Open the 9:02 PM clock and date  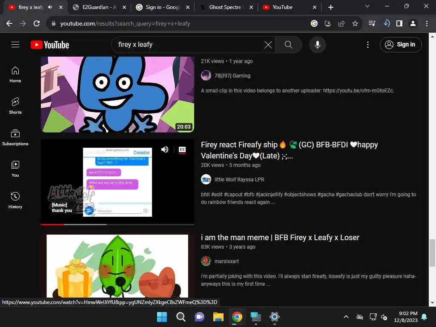point(406,317)
